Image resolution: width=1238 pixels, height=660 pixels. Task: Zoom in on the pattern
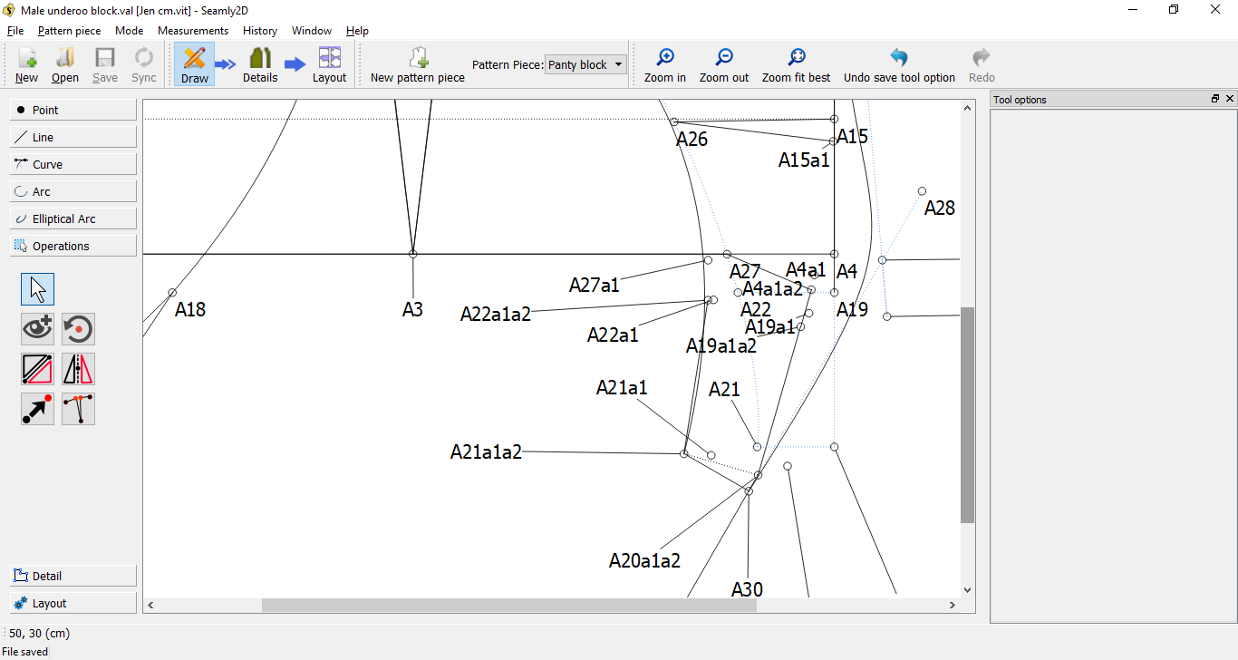coord(664,65)
